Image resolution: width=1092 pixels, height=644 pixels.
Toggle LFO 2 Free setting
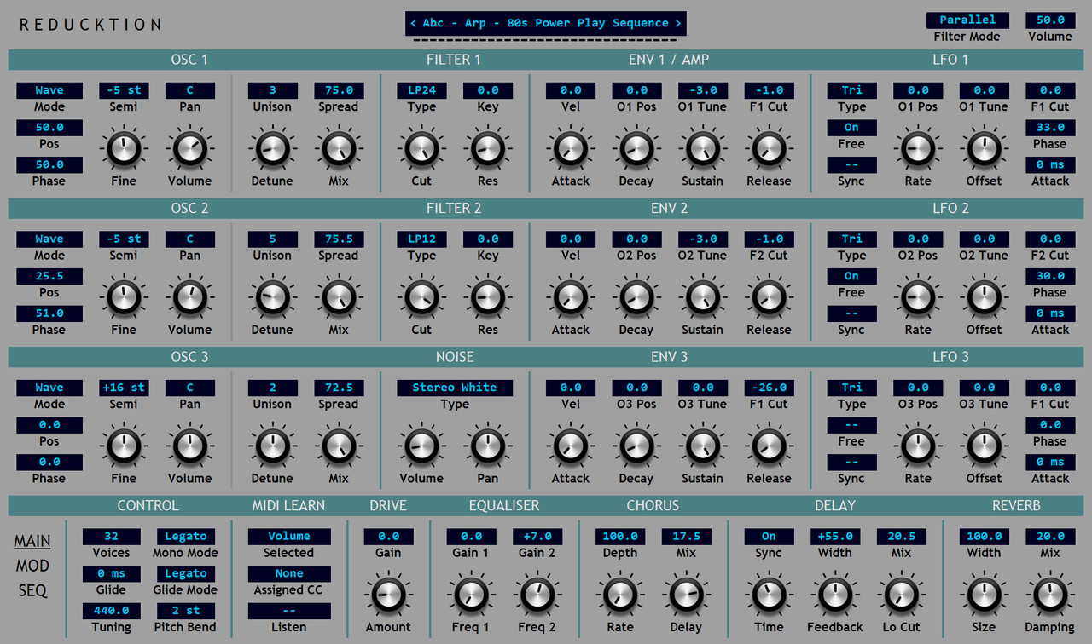click(x=851, y=276)
